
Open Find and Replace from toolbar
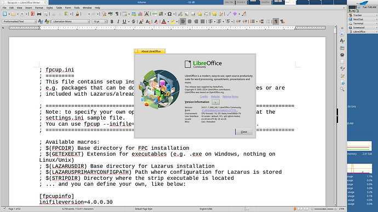point(104,14)
